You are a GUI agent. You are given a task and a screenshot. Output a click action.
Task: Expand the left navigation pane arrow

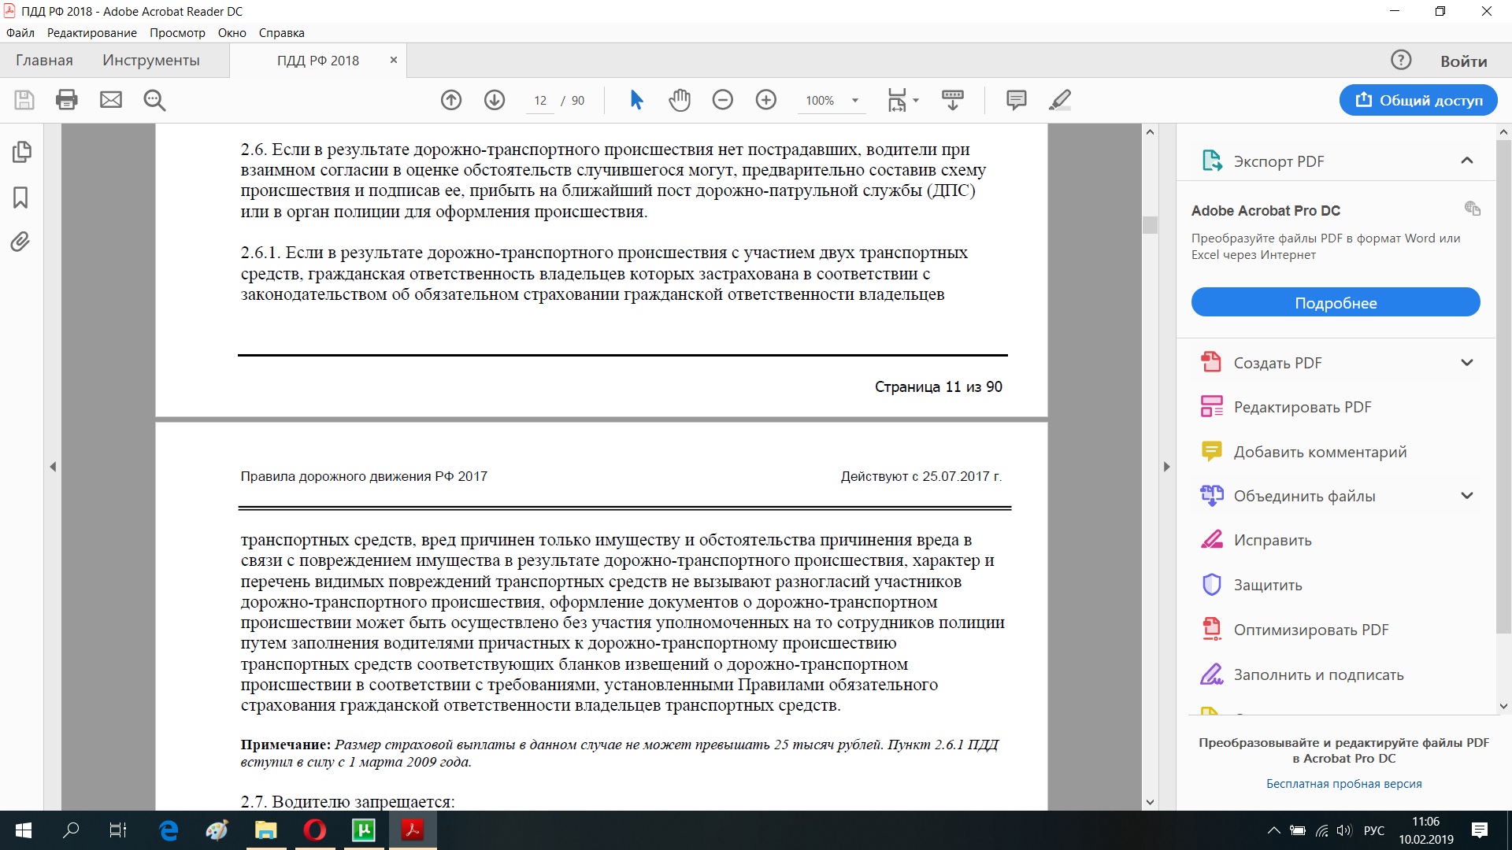[x=53, y=467]
